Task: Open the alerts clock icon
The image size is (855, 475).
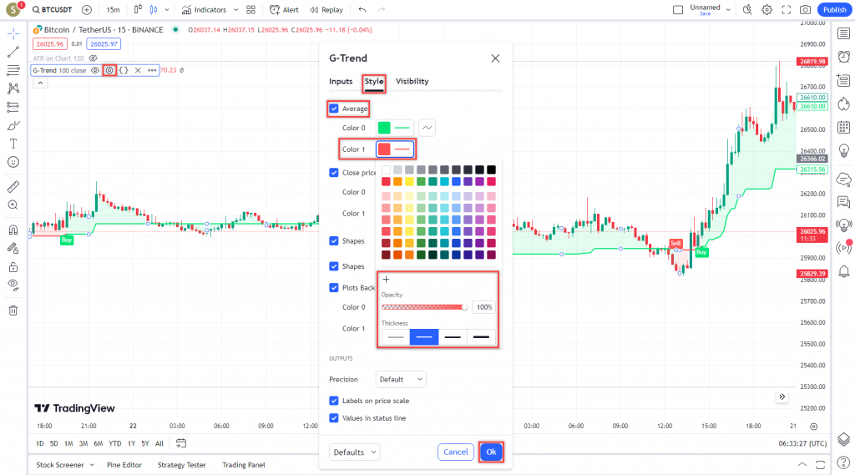Action: pos(843,57)
